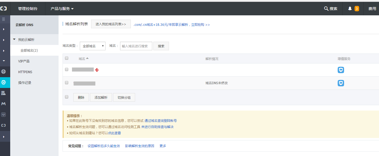Check the first domain row checkbox
Viewport: 379px width, 156px height.
[x=67, y=69]
